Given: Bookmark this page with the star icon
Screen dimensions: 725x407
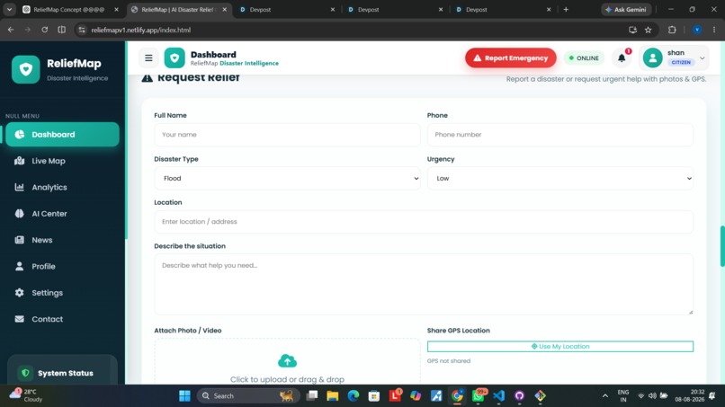Looking at the screenshot, I should (649, 30).
